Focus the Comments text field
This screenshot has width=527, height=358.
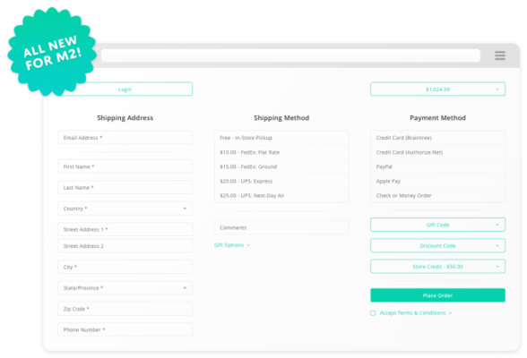pos(281,227)
